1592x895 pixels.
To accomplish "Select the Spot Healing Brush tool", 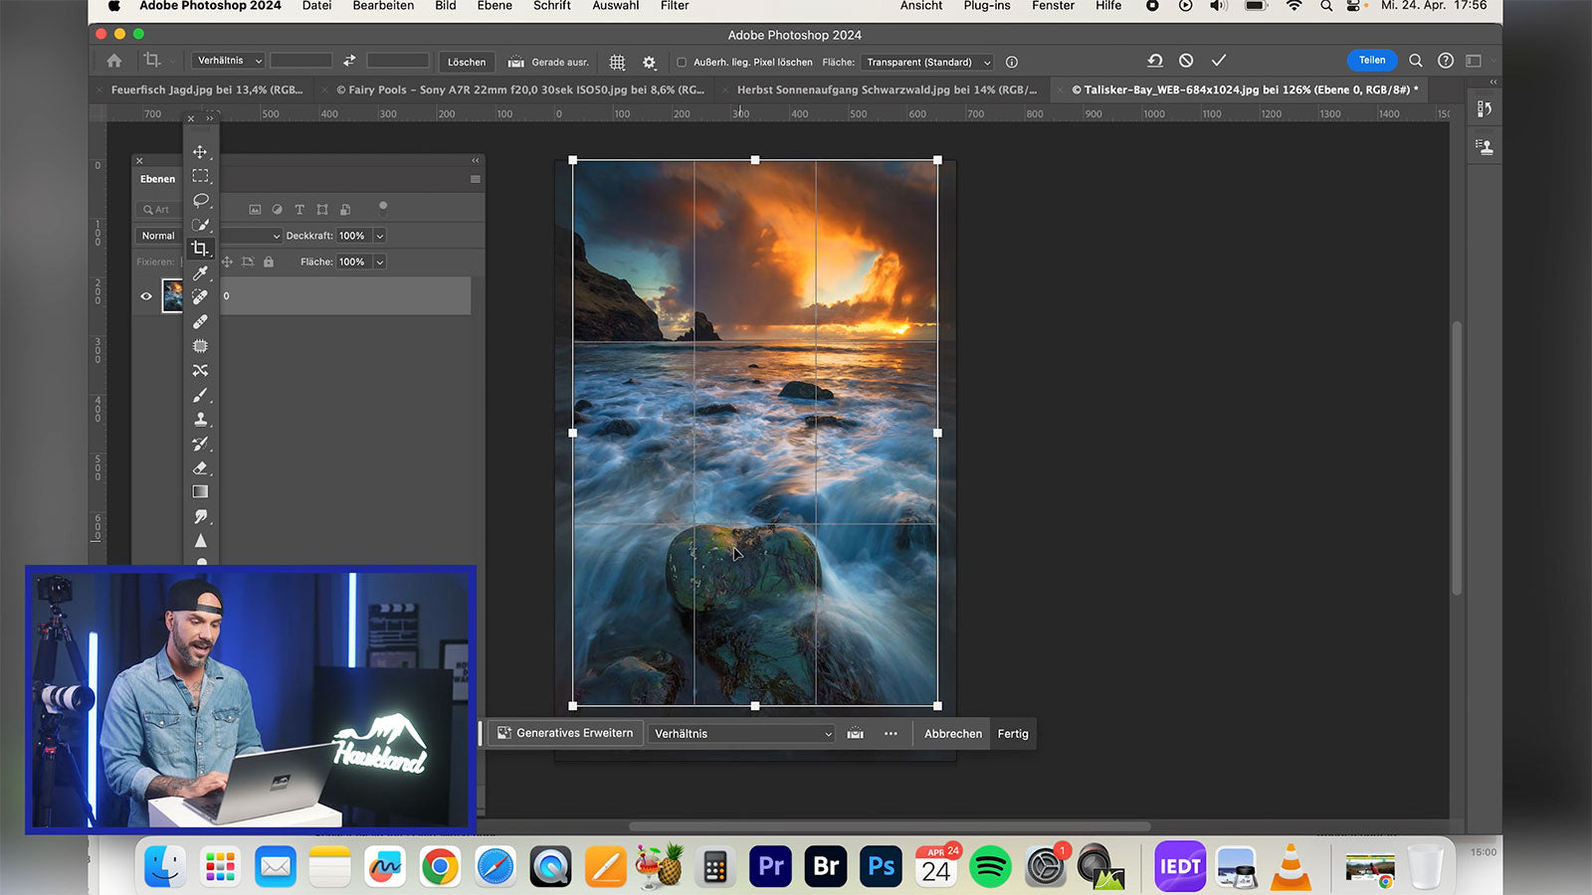I will coord(200,296).
